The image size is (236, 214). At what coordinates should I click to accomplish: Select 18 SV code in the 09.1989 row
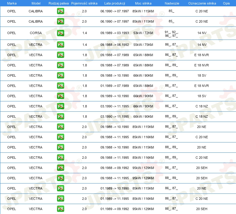click(x=202, y=96)
